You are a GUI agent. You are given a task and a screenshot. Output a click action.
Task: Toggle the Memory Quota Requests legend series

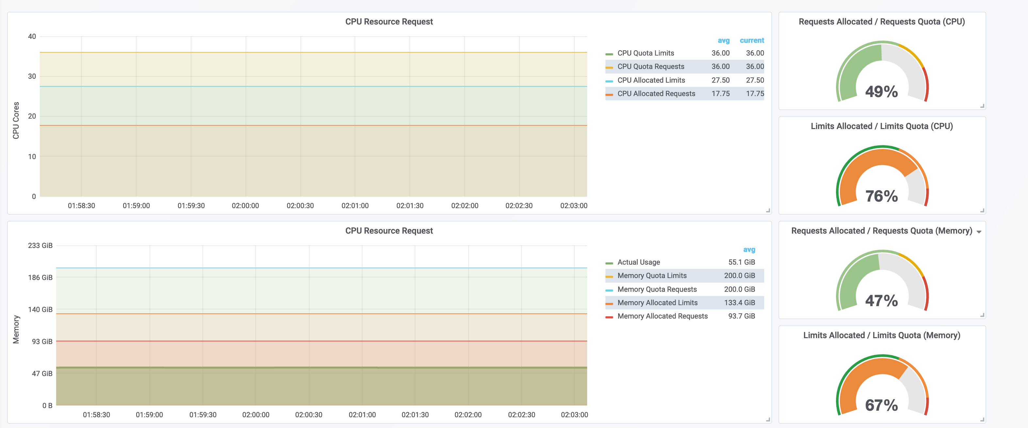[657, 289]
